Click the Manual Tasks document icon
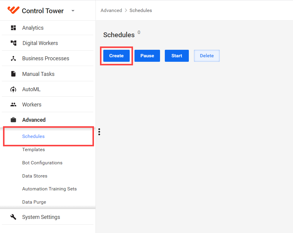The height and width of the screenshot is (233, 293). (x=13, y=74)
